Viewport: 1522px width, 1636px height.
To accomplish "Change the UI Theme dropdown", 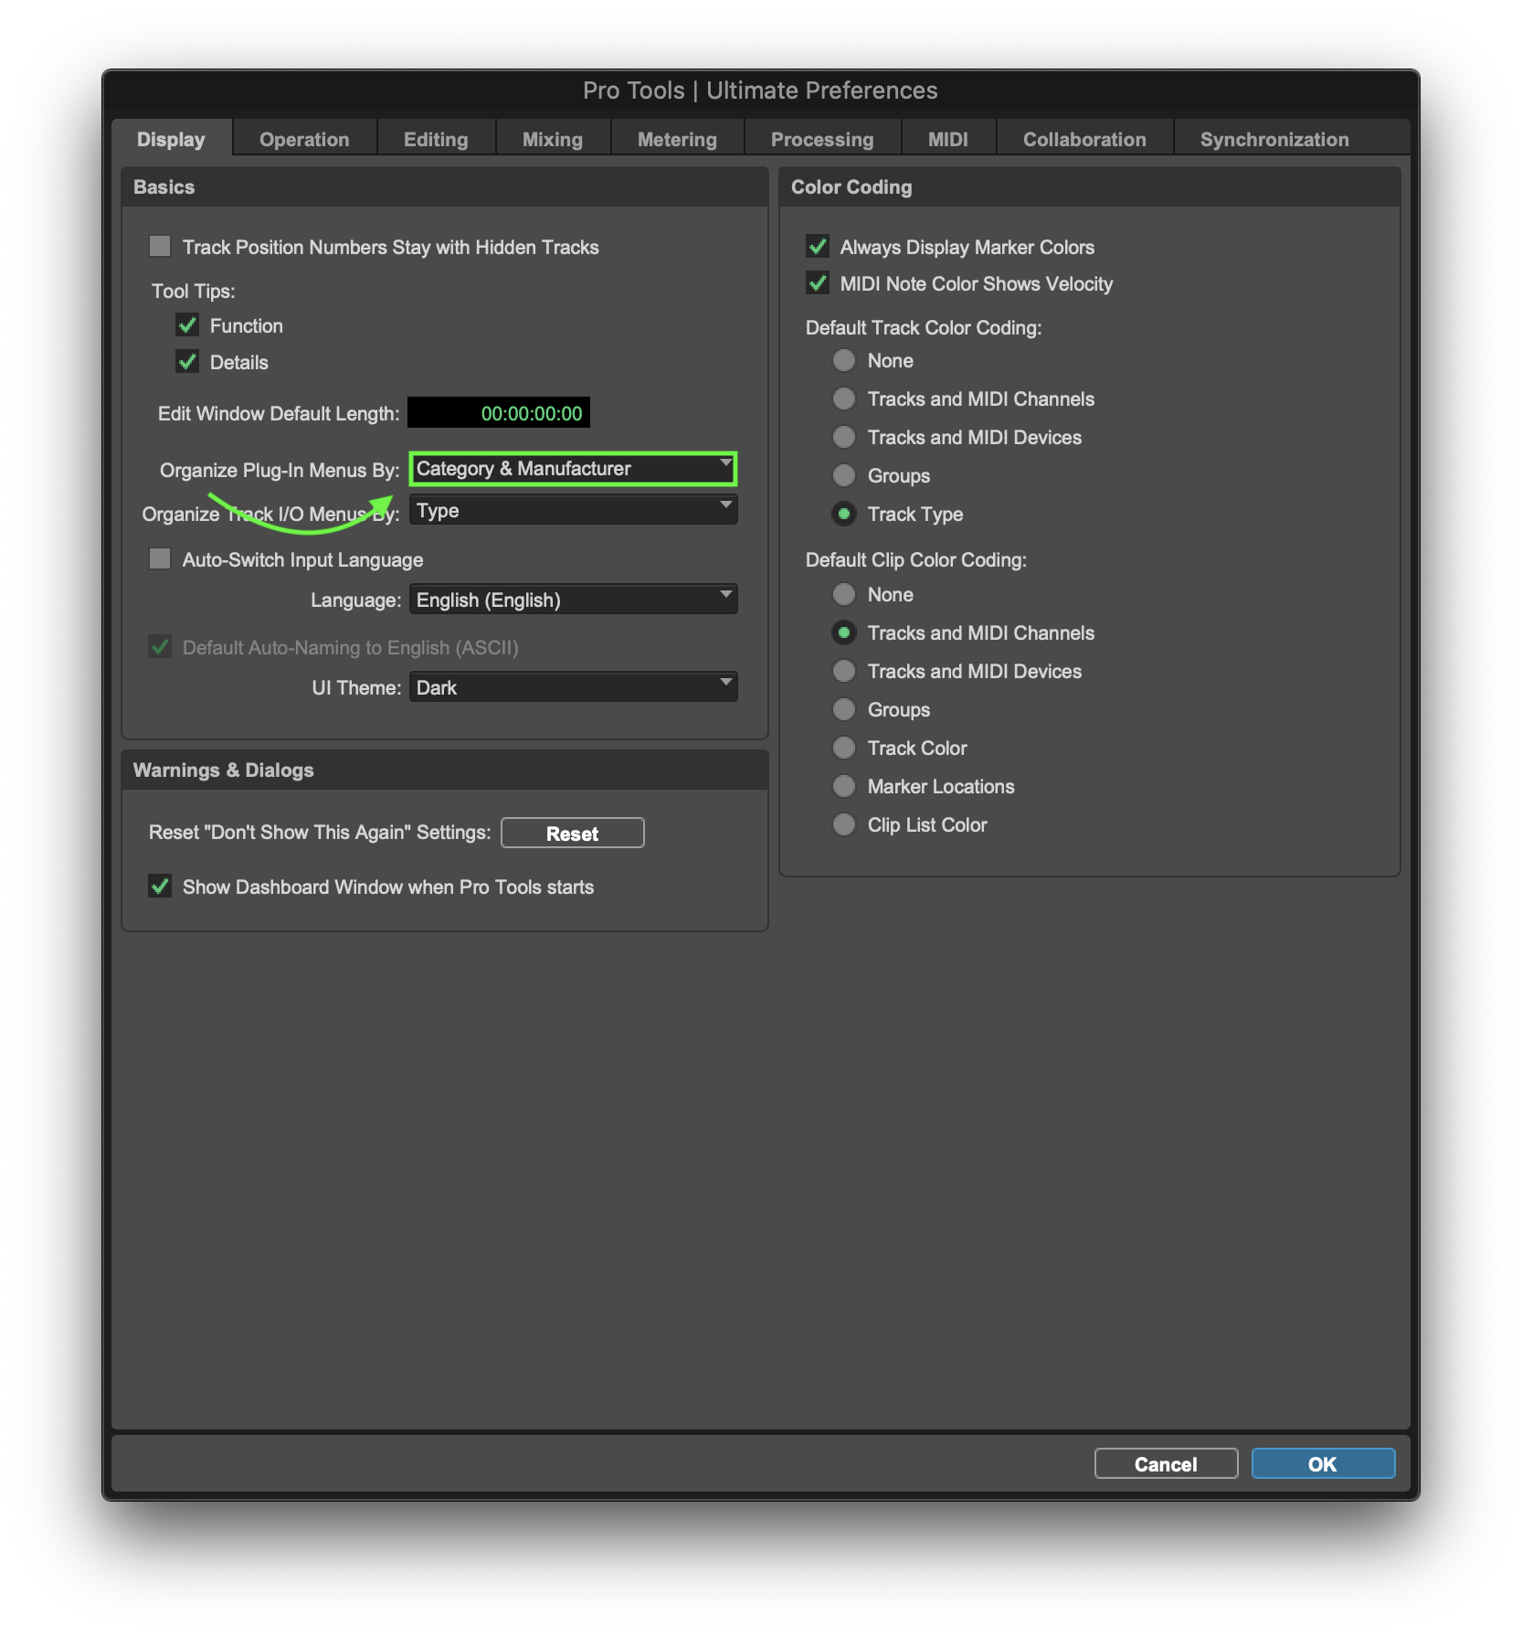I will (573, 687).
